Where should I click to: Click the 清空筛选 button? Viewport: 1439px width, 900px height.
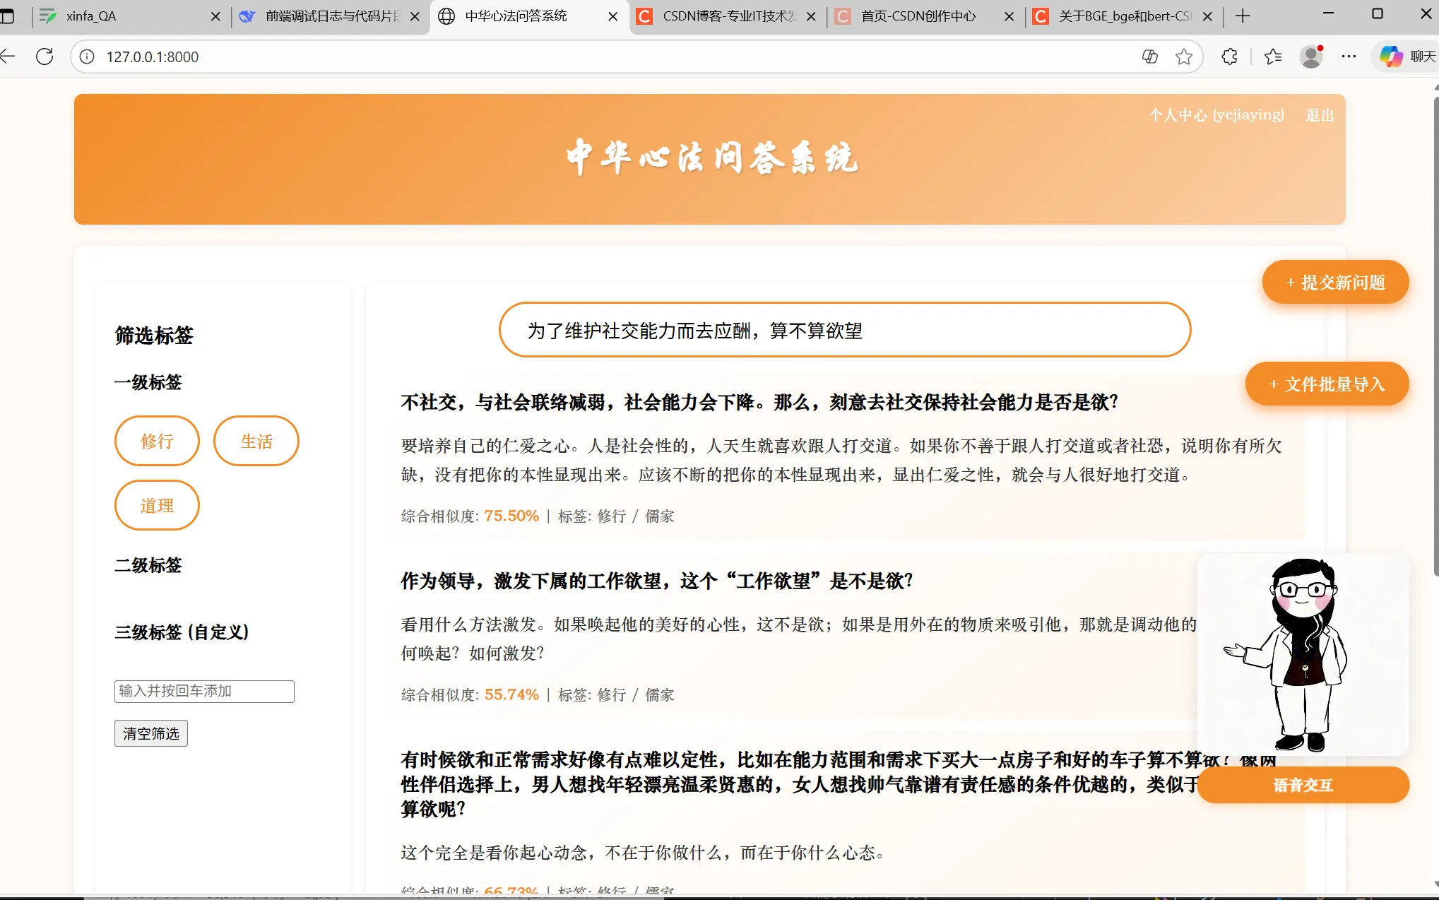click(x=150, y=733)
